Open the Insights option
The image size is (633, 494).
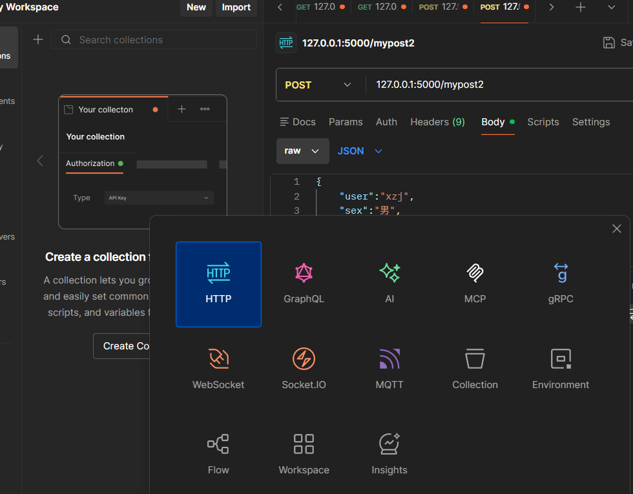point(389,455)
